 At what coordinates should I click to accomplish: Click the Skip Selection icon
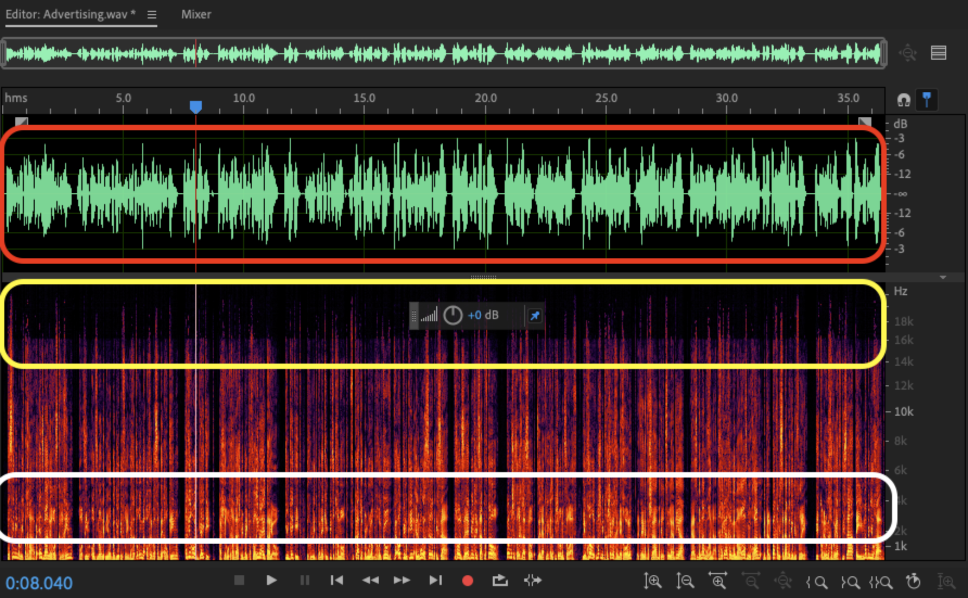tap(533, 581)
